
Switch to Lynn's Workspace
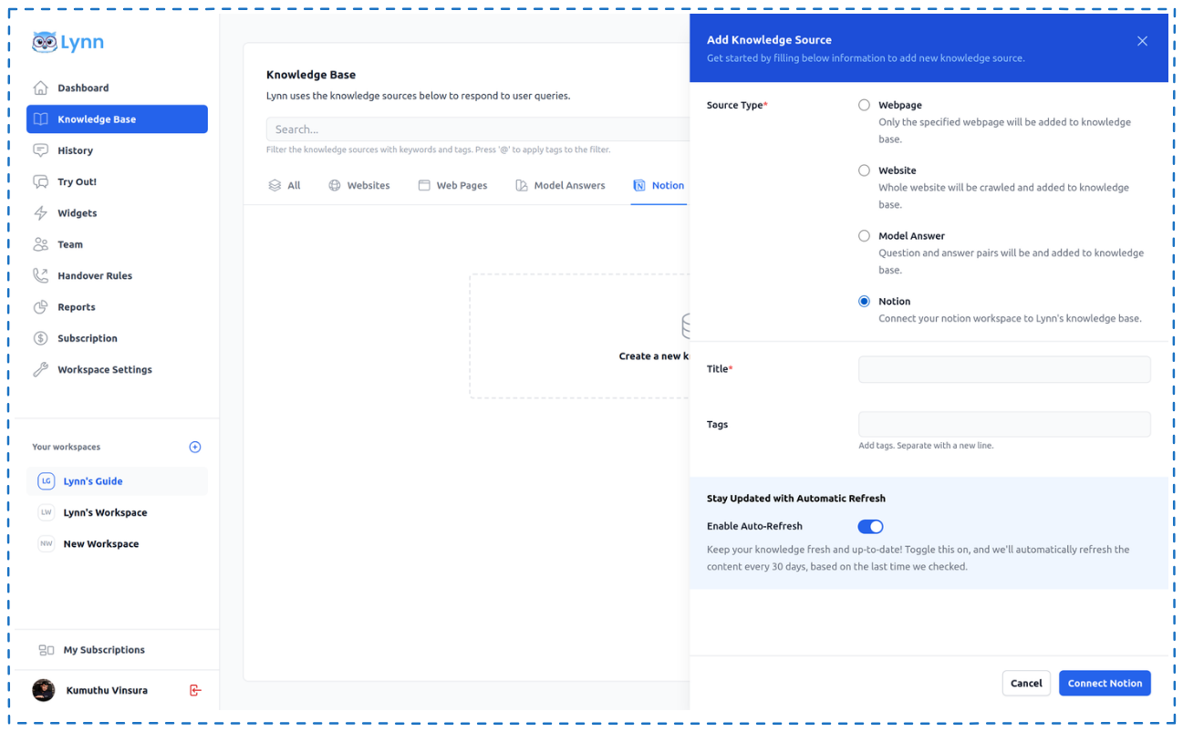(x=105, y=512)
